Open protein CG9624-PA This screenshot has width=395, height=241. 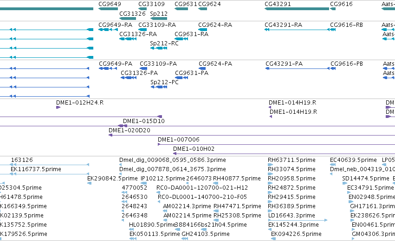(215, 64)
